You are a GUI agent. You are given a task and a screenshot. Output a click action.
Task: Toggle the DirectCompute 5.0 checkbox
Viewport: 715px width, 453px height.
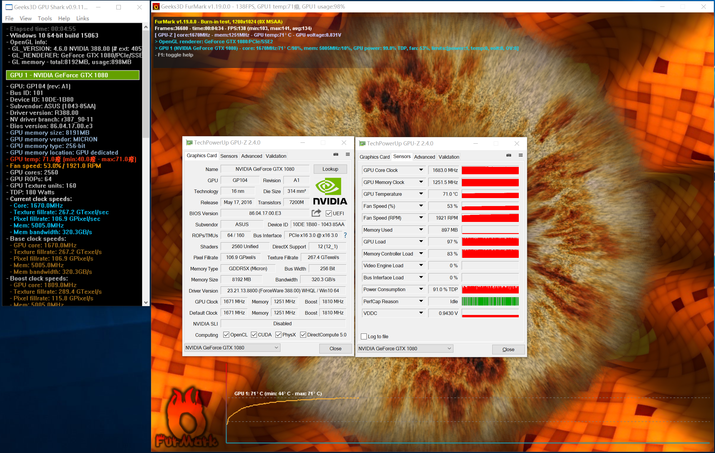[303, 335]
